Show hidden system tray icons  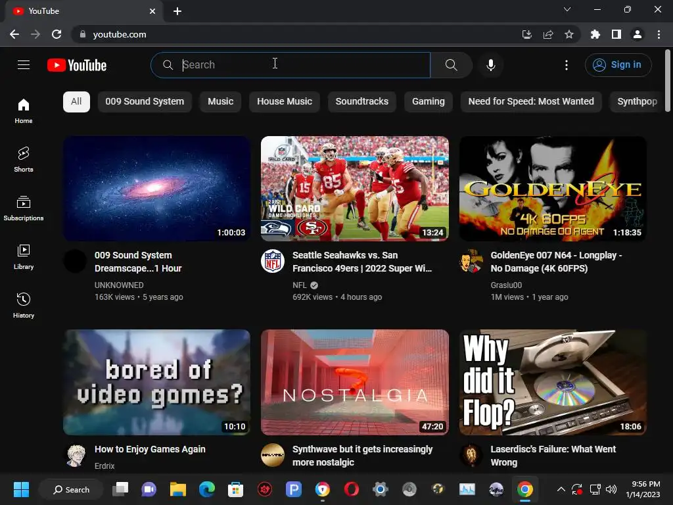pos(561,489)
